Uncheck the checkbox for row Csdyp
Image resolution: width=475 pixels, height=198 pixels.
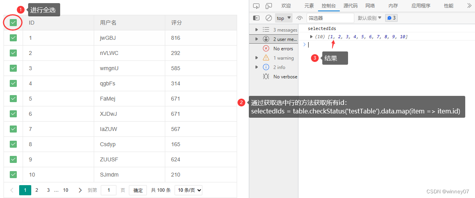click(x=13, y=144)
